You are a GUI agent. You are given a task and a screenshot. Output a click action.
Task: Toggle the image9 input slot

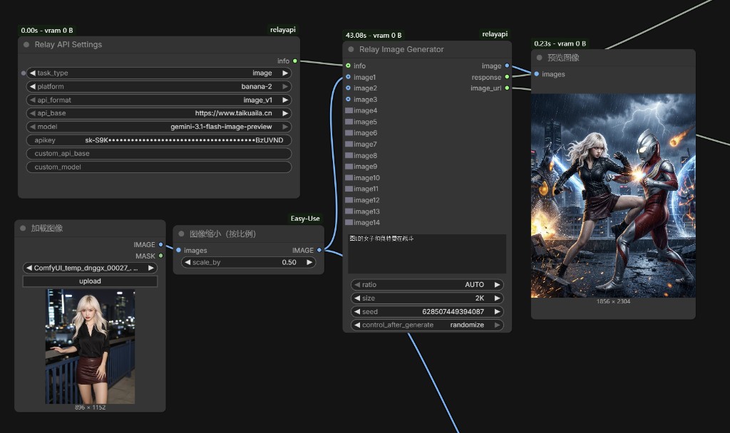[x=349, y=167]
